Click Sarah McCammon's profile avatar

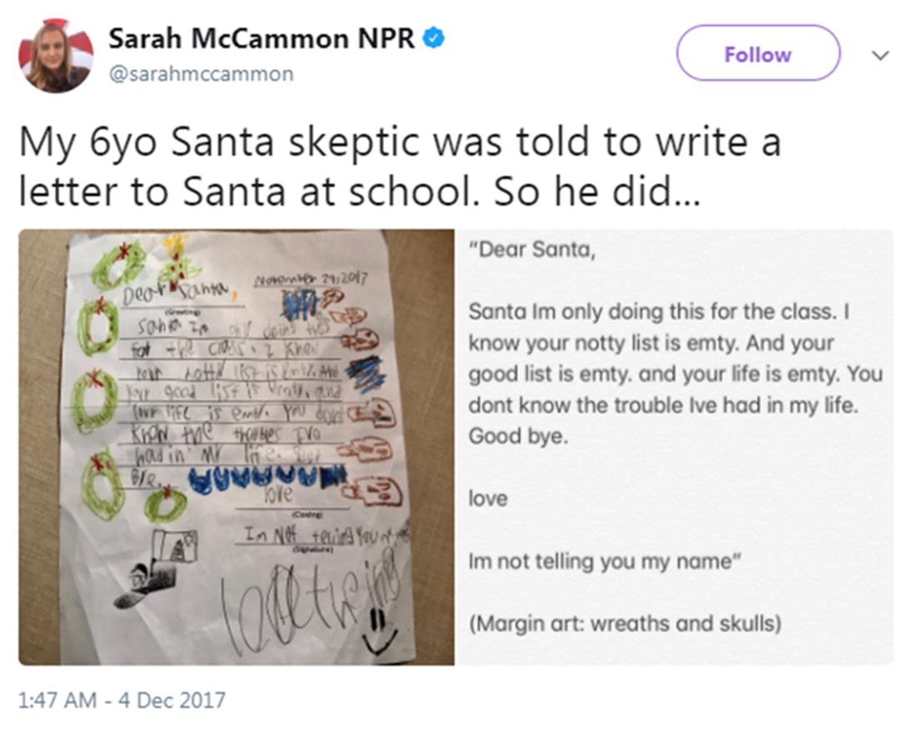(55, 55)
